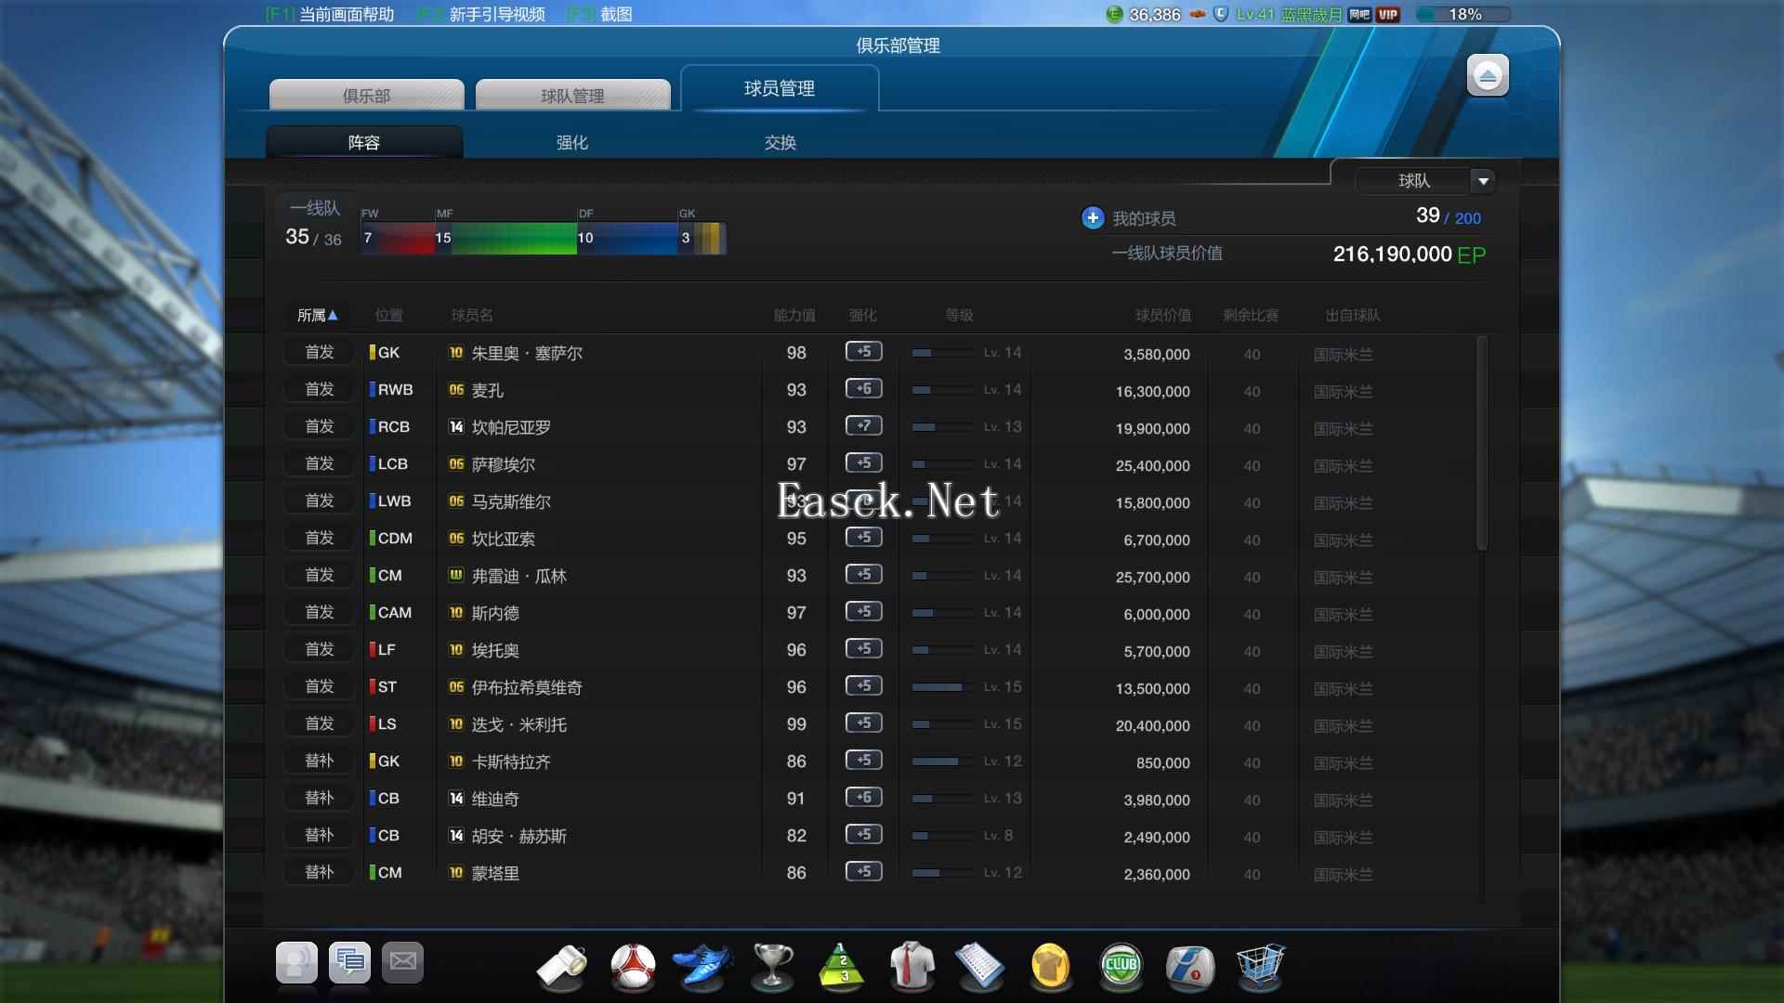Sort by the 球员名 column header
Screen dimensions: 1784x1003
click(x=472, y=316)
